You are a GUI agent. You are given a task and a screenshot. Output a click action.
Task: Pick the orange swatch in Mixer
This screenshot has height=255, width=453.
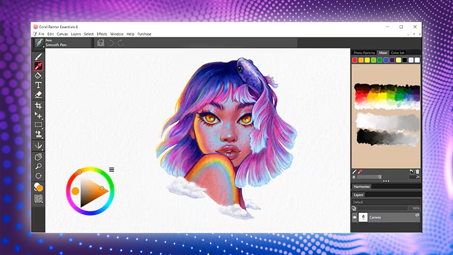click(x=361, y=60)
